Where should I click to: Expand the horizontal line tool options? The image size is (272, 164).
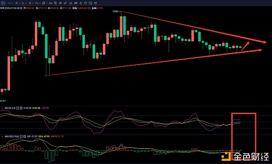click(x=13, y=3)
